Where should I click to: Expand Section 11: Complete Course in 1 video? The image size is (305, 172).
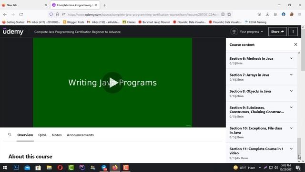[x=262, y=153]
